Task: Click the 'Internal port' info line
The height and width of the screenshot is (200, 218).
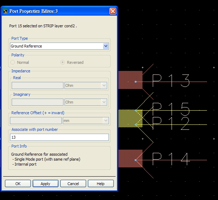Action: pyautogui.click(x=24, y=164)
